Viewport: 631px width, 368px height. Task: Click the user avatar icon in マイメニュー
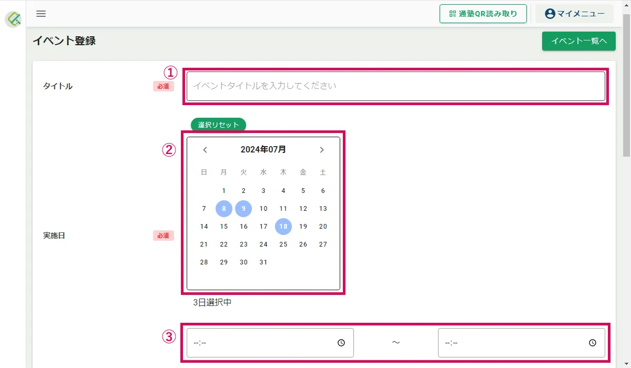click(550, 14)
